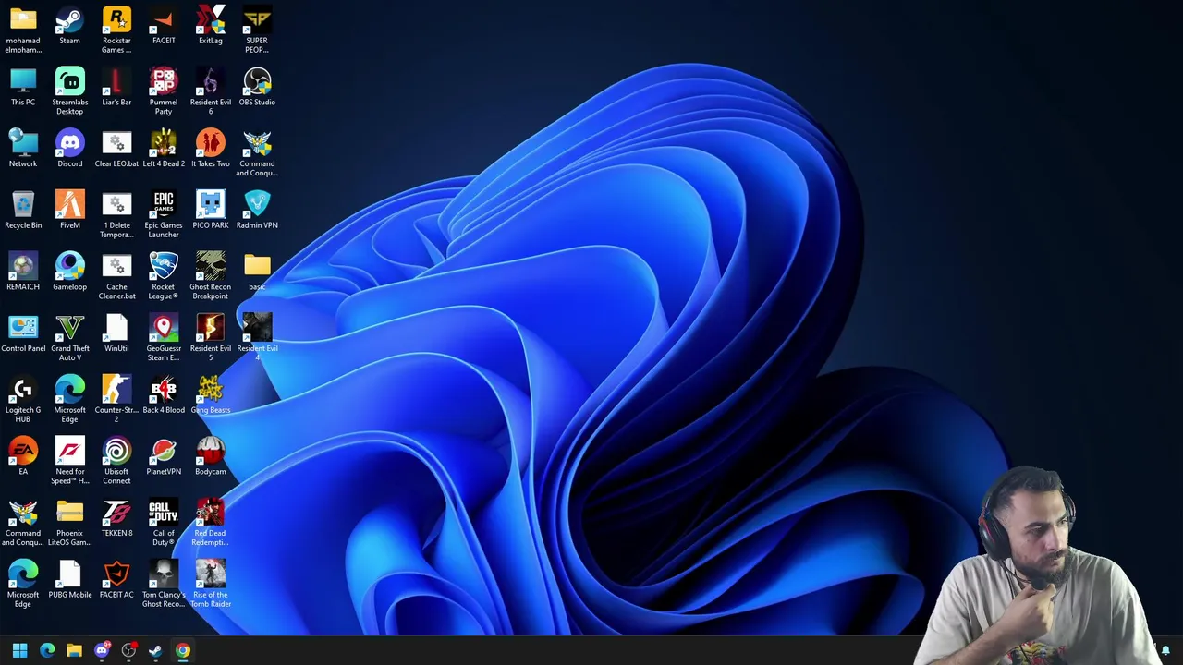
Task: Launch the Red Dead Redemption shortcut
Action: [x=210, y=521]
